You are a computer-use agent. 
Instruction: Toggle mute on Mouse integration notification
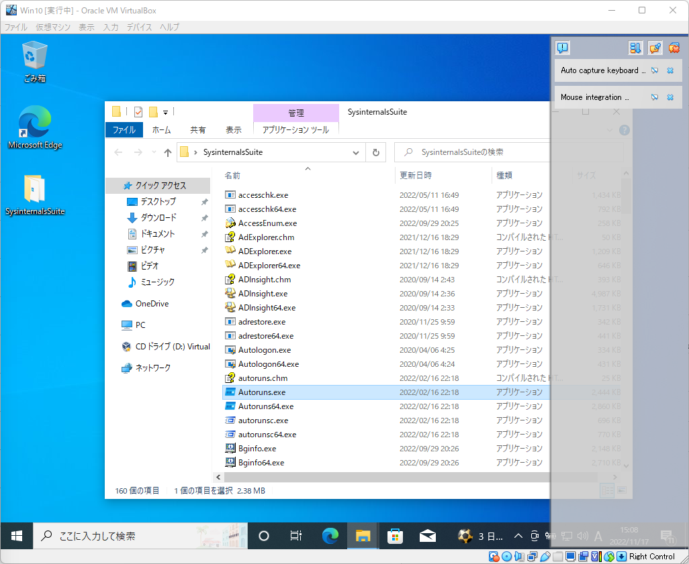(x=655, y=97)
